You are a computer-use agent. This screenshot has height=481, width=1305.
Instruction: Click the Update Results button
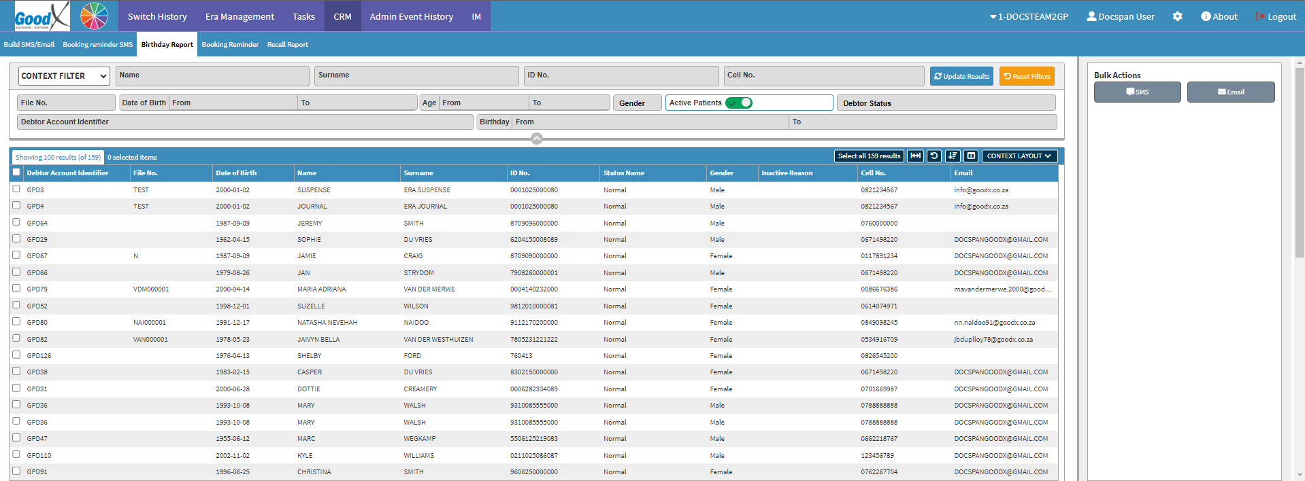961,76
